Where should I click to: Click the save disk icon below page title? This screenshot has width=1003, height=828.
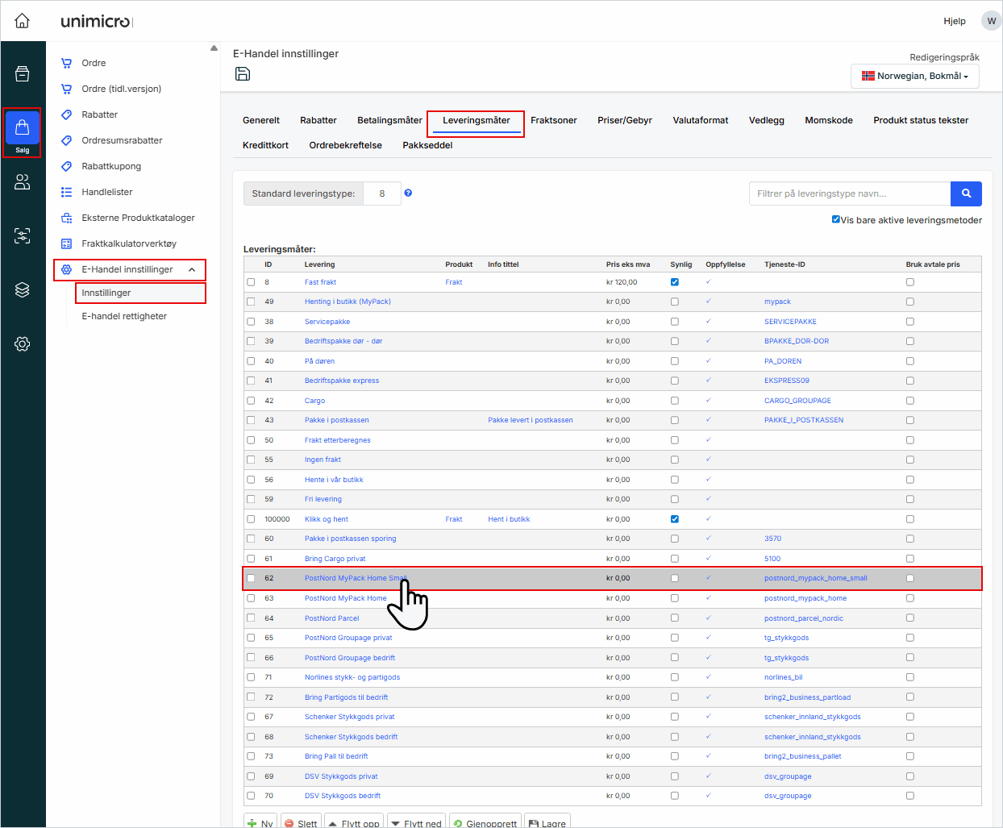[243, 74]
